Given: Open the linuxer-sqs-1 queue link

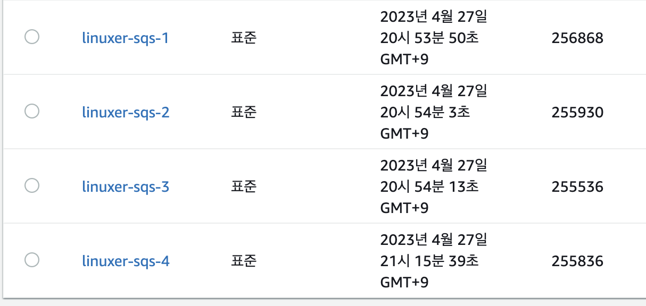Looking at the screenshot, I should (125, 38).
